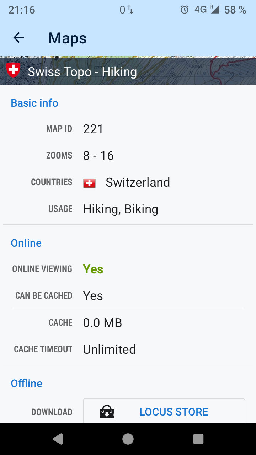Tap the Maps screen title
Image resolution: width=256 pixels, height=455 pixels.
click(68, 38)
